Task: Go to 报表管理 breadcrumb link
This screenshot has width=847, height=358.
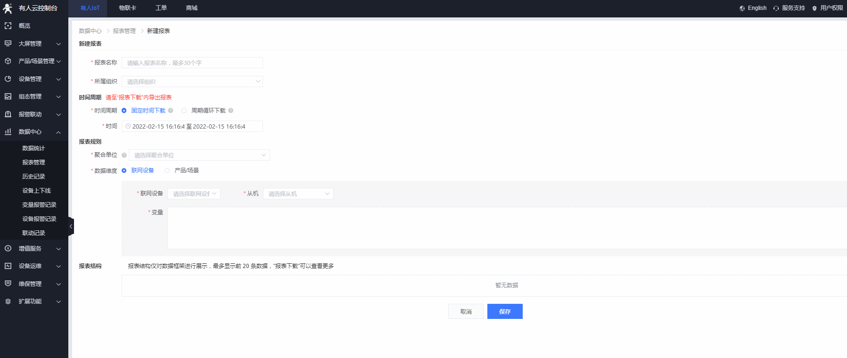Action: (124, 31)
